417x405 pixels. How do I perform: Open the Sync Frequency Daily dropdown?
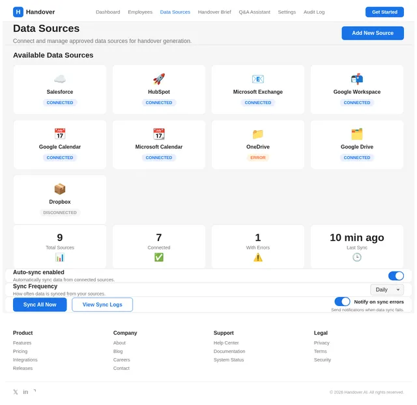point(387,290)
